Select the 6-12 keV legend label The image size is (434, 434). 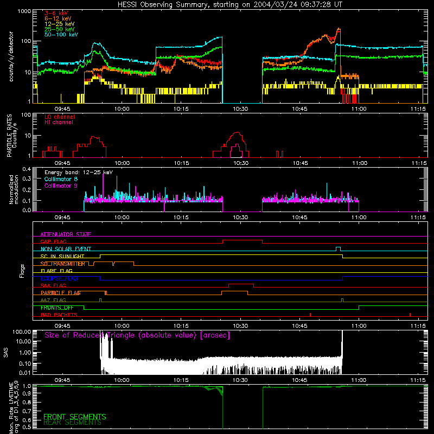(x=58, y=18)
